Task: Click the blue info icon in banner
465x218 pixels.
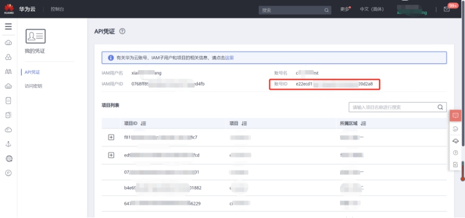Action: (x=111, y=58)
